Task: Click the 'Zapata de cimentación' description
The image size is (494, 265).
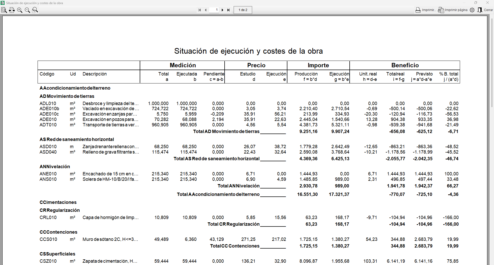Action: [x=110, y=261]
